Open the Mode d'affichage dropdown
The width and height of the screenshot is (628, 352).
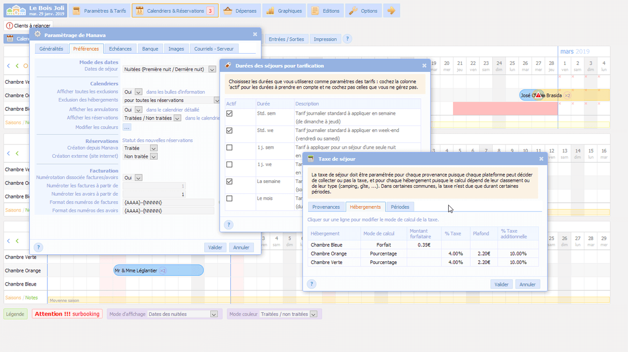(214, 314)
